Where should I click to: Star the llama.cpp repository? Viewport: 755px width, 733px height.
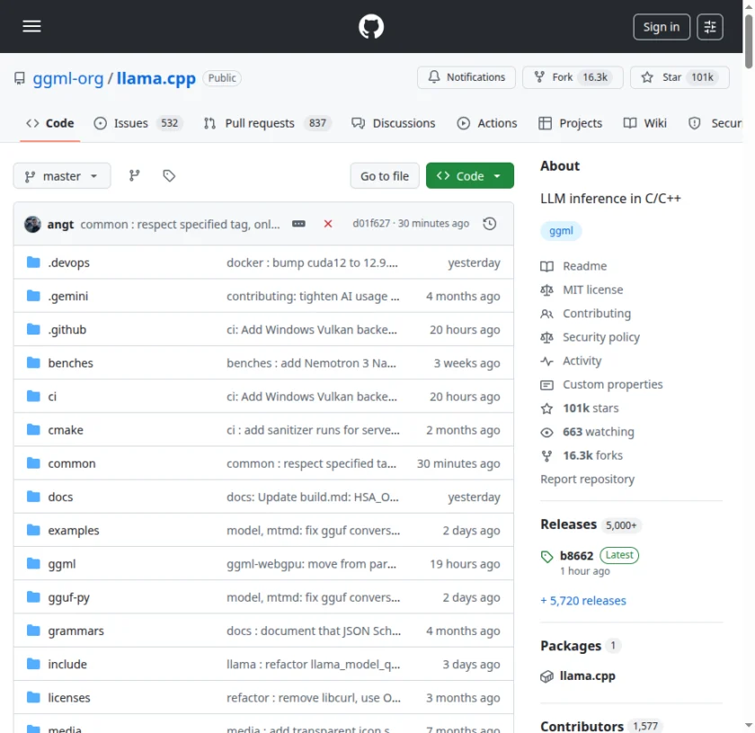(x=679, y=77)
